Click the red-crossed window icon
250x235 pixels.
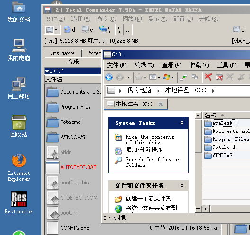pos(219,78)
